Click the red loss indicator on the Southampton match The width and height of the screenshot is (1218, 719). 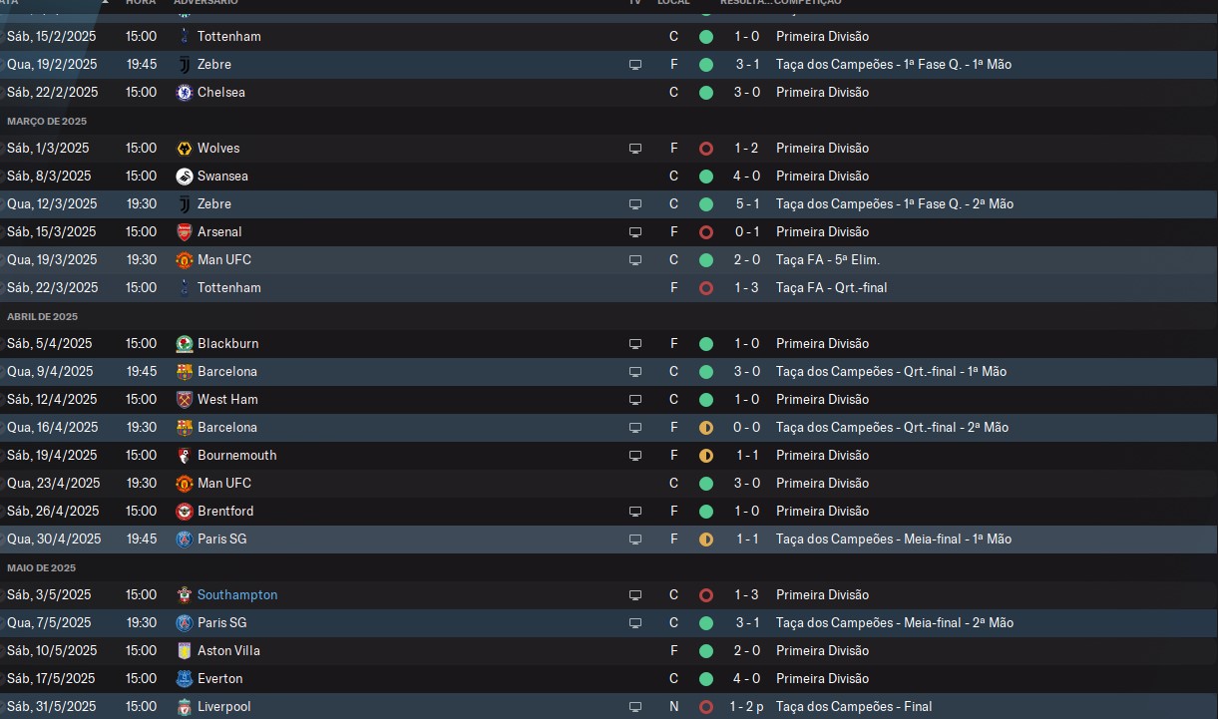point(706,594)
